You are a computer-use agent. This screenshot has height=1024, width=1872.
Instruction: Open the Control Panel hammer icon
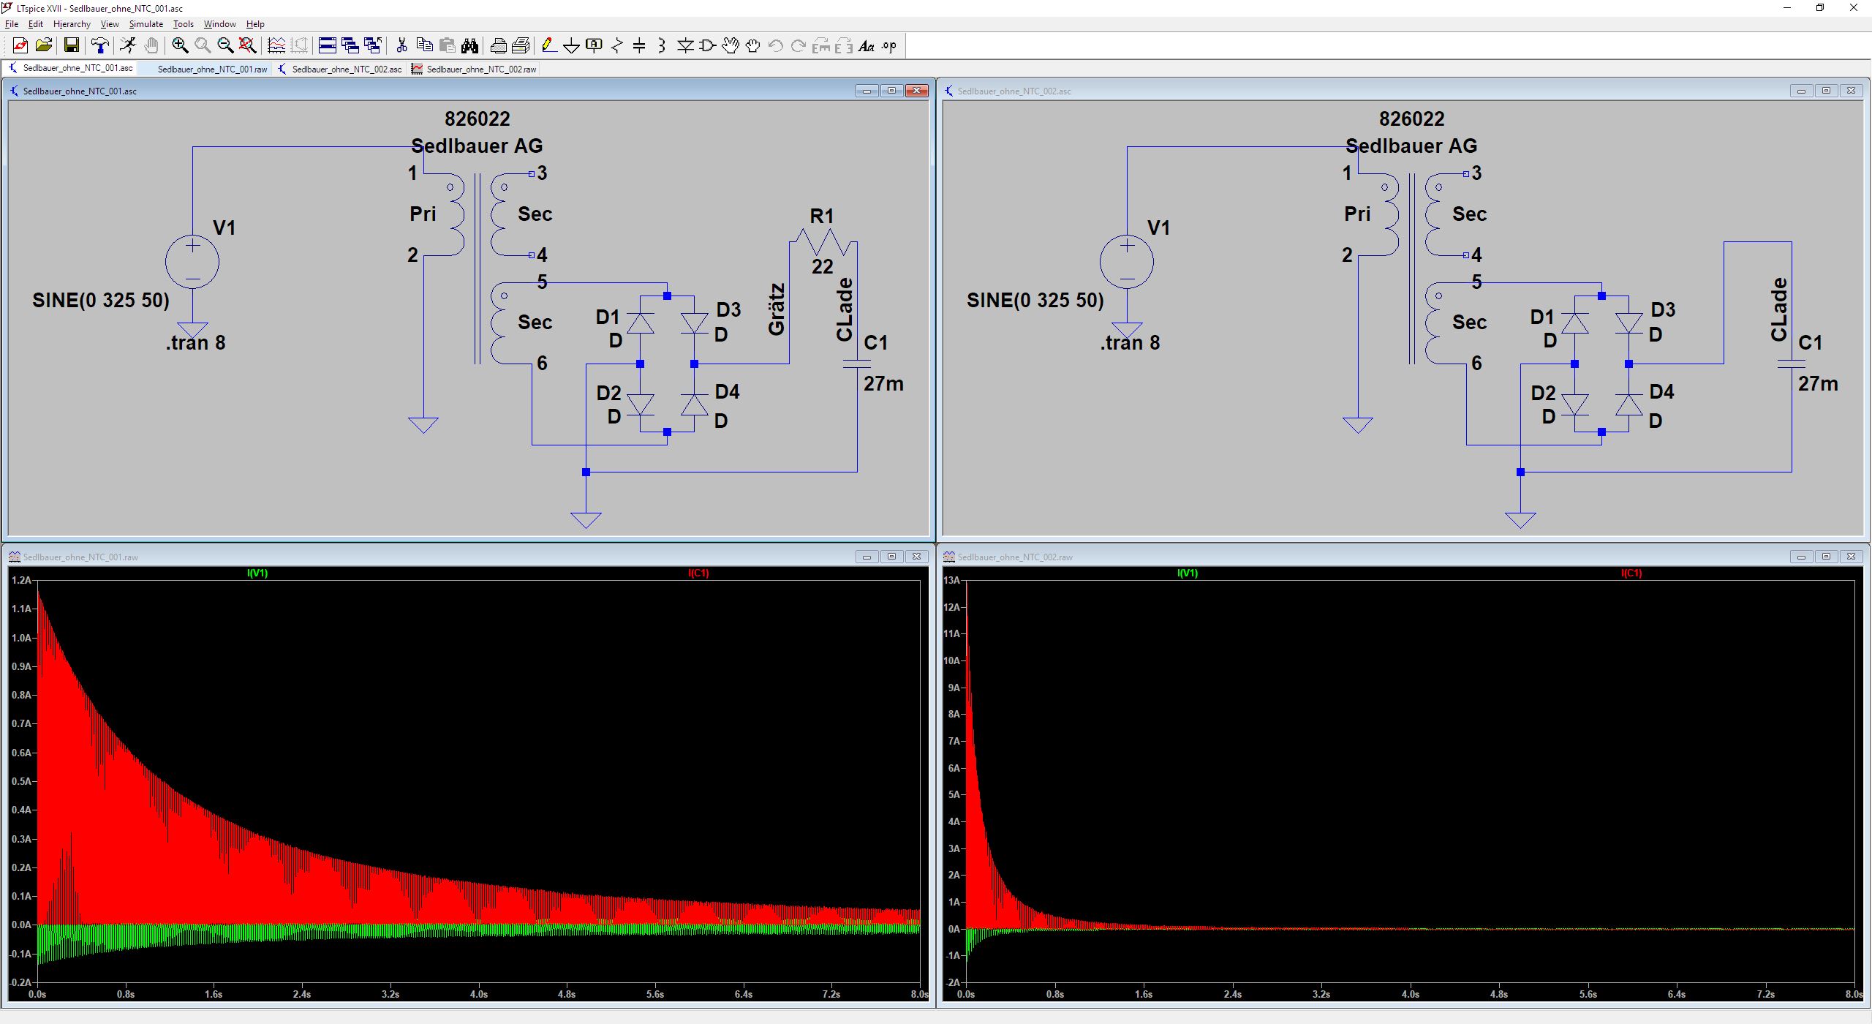[x=100, y=46]
